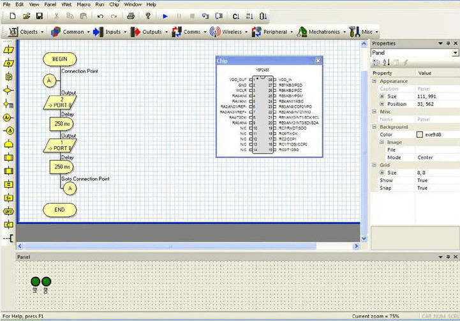
Task: Collapse the Background property section
Action: pos(375,127)
